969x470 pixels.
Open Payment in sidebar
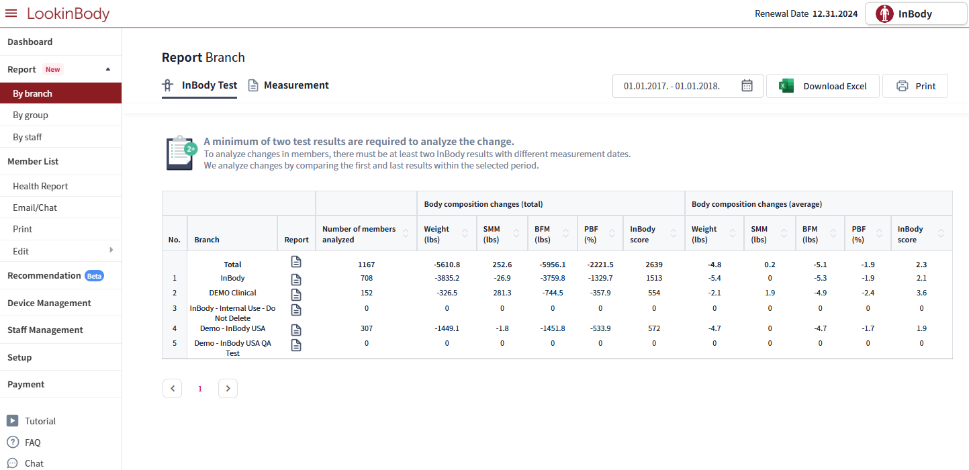pyautogui.click(x=60, y=384)
